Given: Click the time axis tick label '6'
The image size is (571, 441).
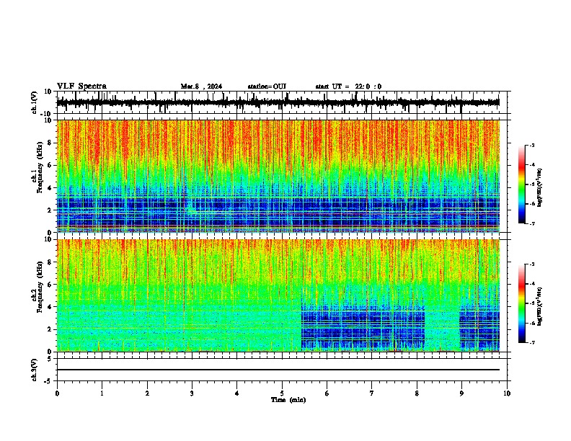Looking at the screenshot, I should click(327, 393).
